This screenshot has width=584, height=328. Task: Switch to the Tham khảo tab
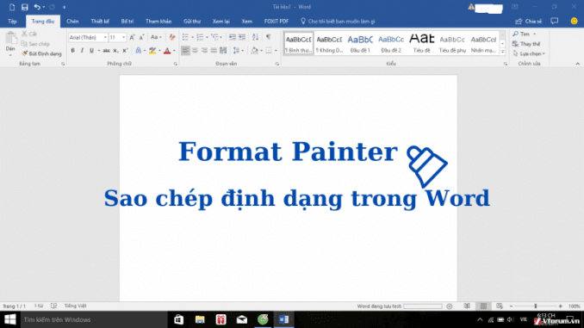coord(158,22)
